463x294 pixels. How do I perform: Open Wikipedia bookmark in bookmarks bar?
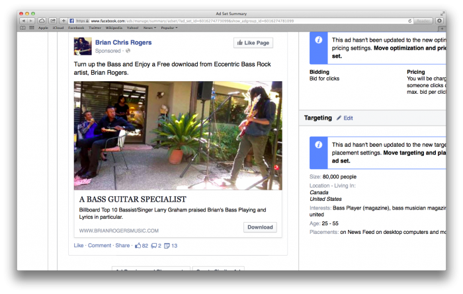point(114,28)
